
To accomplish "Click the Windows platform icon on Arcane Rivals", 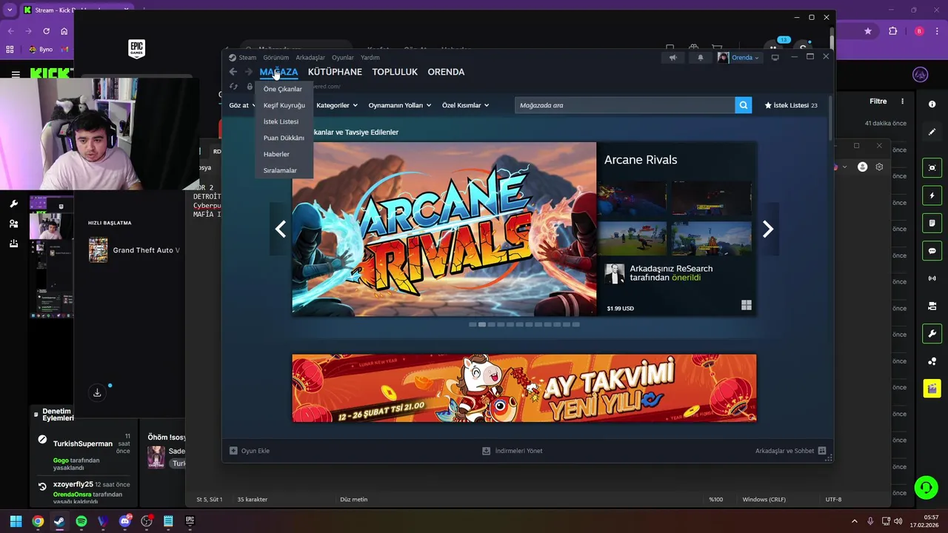I will click(747, 305).
